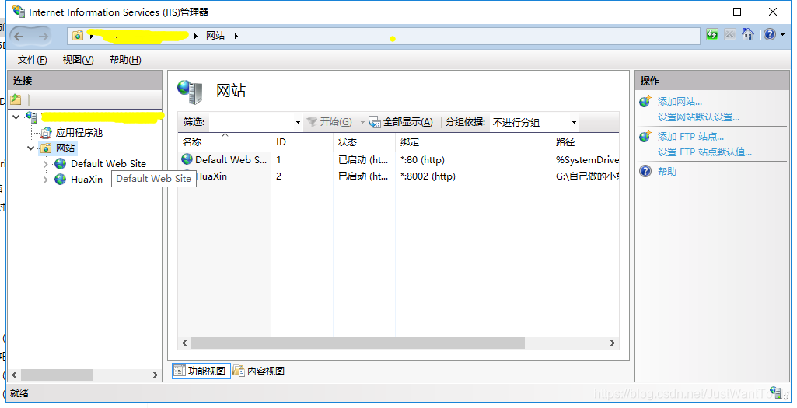Click the server node icon in the tree
The width and height of the screenshot is (797, 408).
31,117
